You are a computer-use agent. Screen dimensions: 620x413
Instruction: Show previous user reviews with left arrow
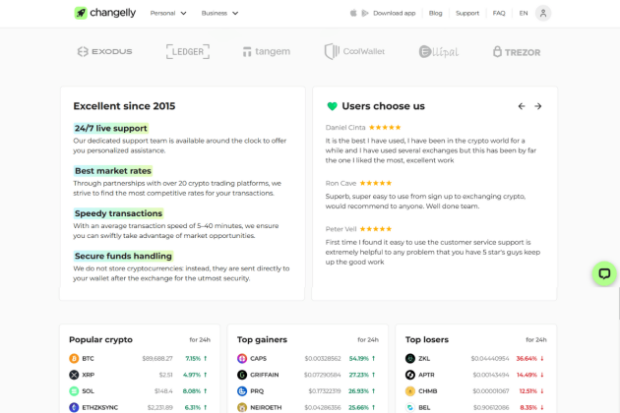pyautogui.click(x=522, y=106)
